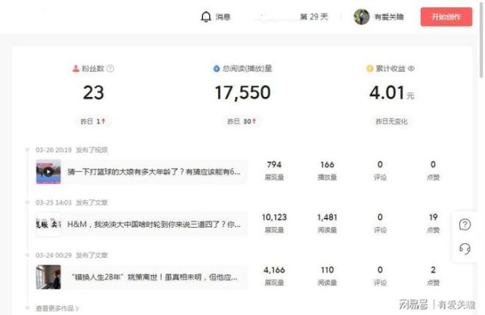485x315 pixels.
Task: Open the 错换人生28年 article title
Action: tap(154, 277)
